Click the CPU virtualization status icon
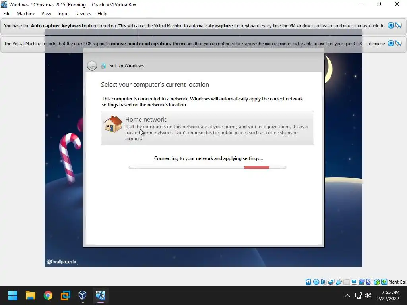The height and width of the screenshot is (305, 407). point(369,282)
